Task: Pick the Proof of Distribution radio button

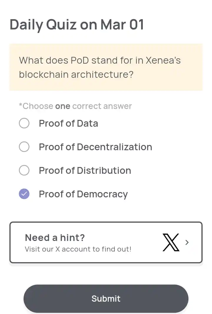Action: coord(24,170)
